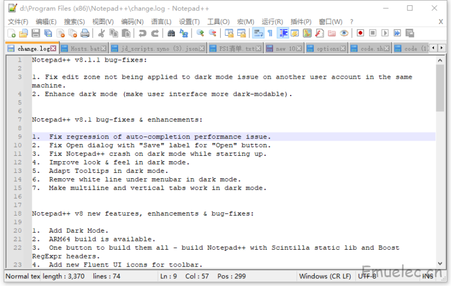The image size is (451, 286).
Task: Open a file using the folder icon
Action: (x=23, y=33)
